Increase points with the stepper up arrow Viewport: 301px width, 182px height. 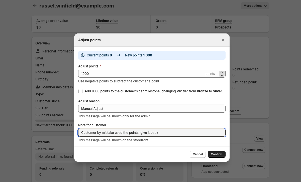[x=222, y=72]
